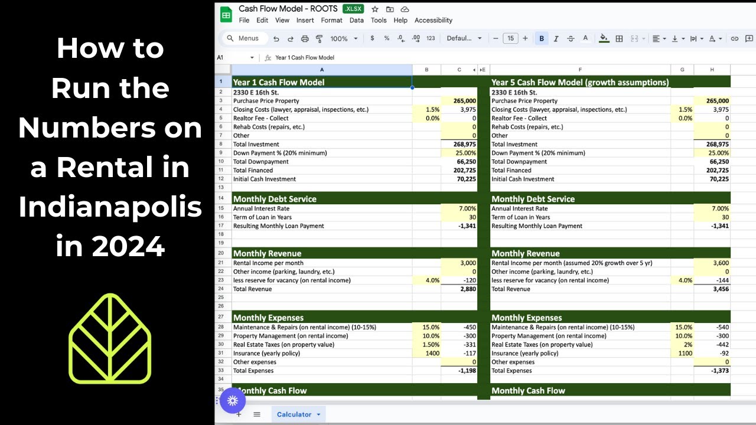Increase the font size

point(525,38)
